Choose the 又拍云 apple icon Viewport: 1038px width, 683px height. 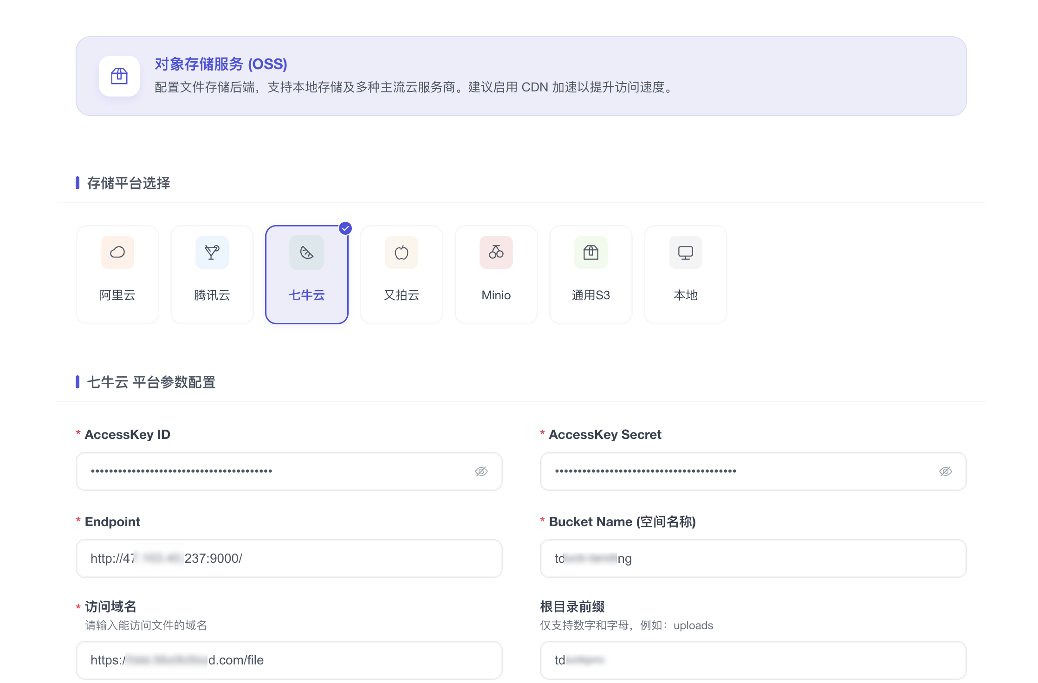tap(402, 252)
